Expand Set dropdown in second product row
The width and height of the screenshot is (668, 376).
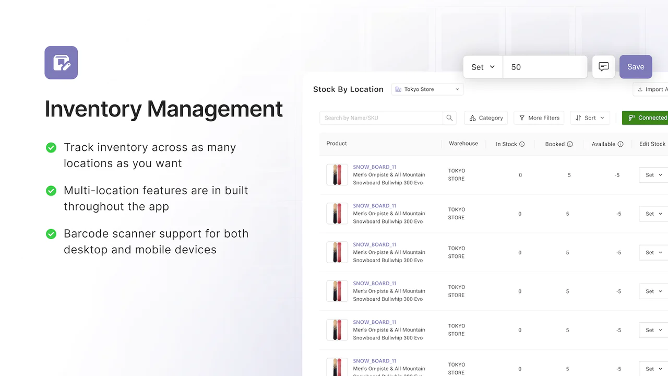653,214
